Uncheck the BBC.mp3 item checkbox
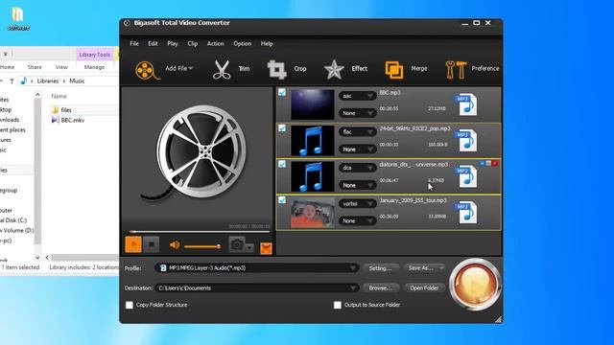The width and height of the screenshot is (614, 345). pos(282,92)
